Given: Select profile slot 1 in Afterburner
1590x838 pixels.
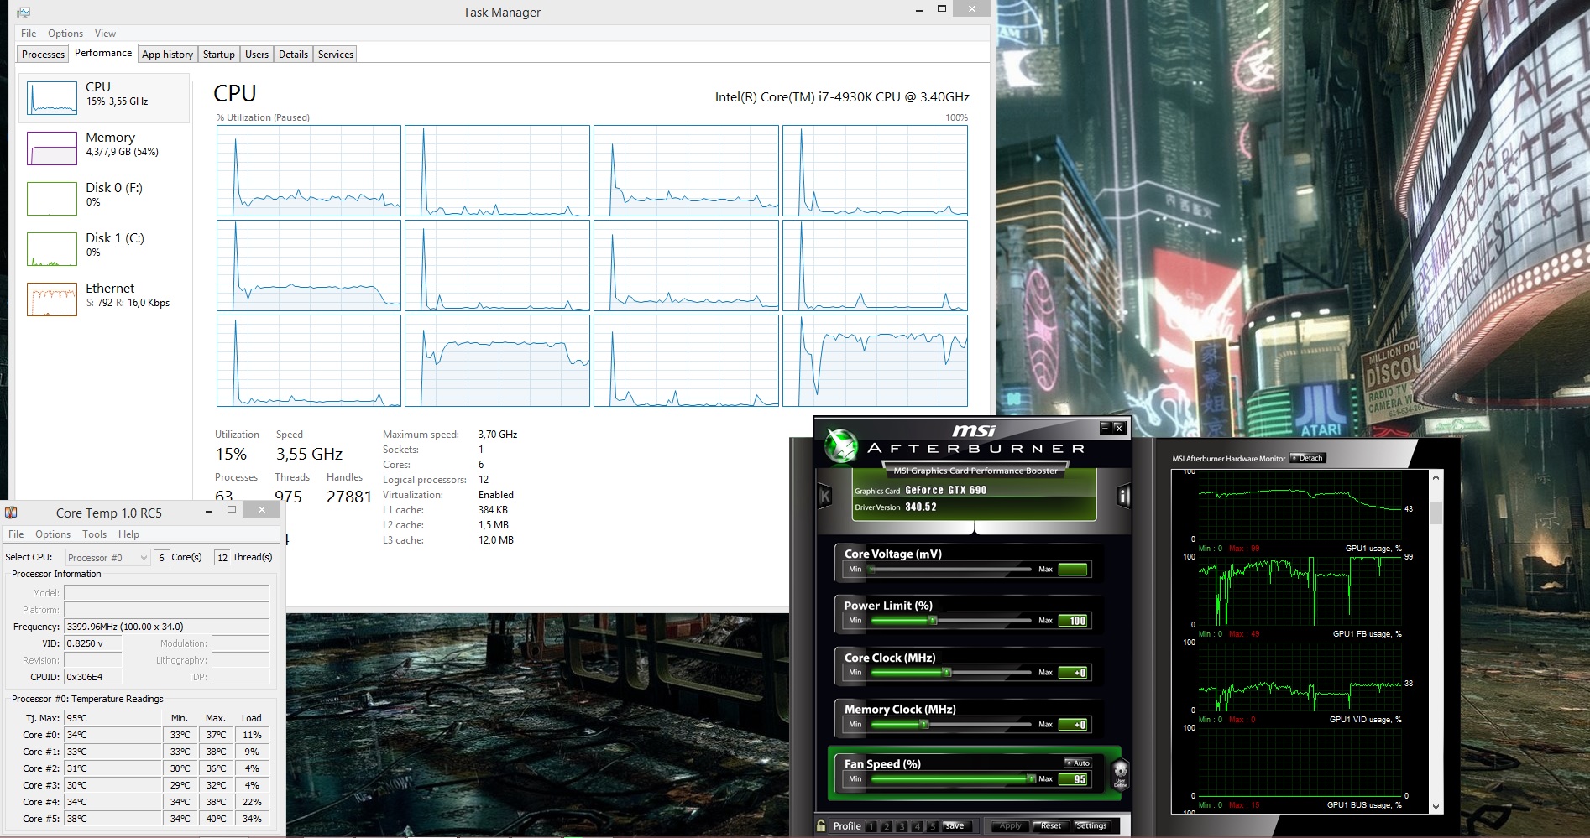Looking at the screenshot, I should [x=871, y=826].
